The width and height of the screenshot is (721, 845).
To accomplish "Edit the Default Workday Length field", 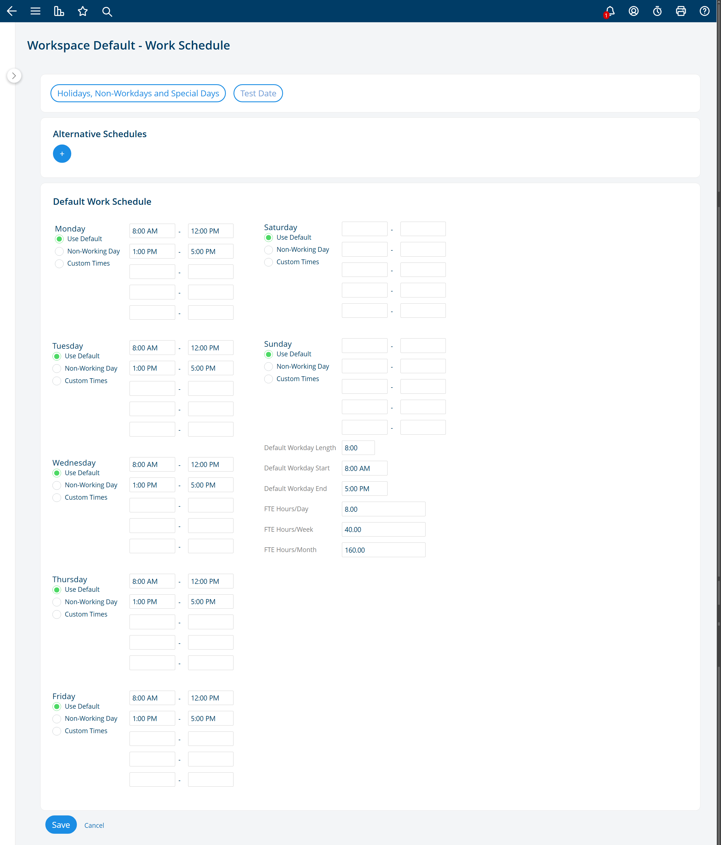I will [358, 448].
